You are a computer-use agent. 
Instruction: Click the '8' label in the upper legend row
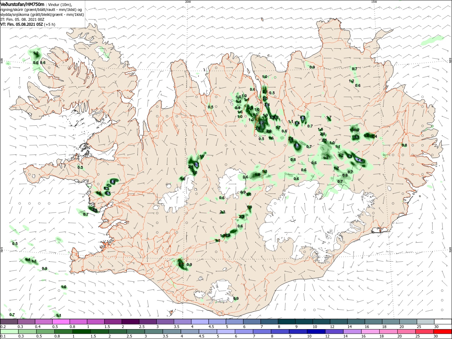tap(278, 327)
